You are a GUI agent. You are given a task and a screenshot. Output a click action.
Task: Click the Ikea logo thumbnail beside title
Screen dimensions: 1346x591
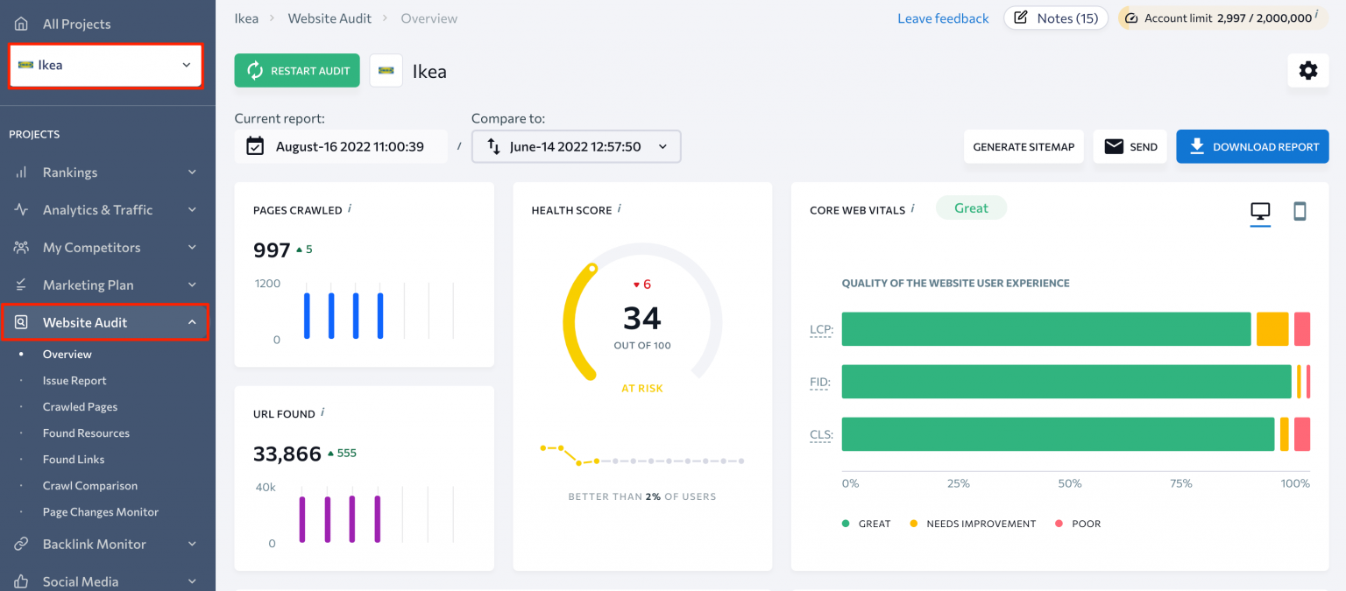[x=386, y=71]
